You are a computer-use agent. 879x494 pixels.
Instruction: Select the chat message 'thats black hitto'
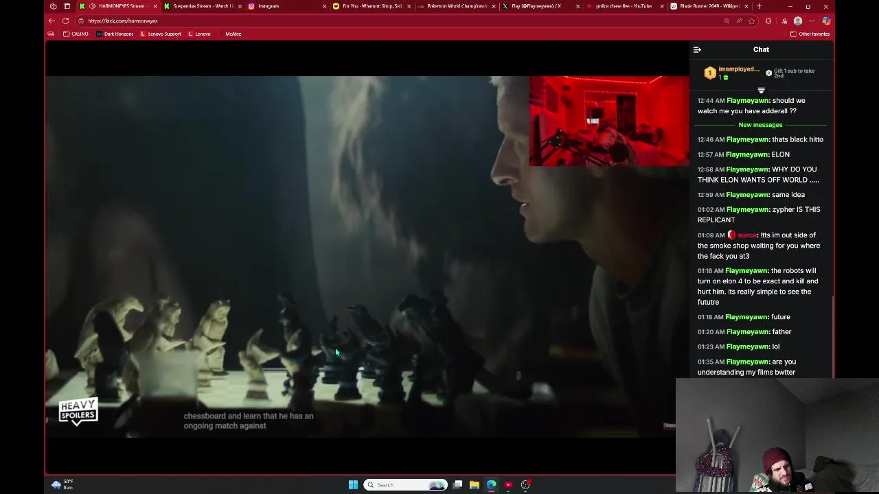(x=797, y=139)
